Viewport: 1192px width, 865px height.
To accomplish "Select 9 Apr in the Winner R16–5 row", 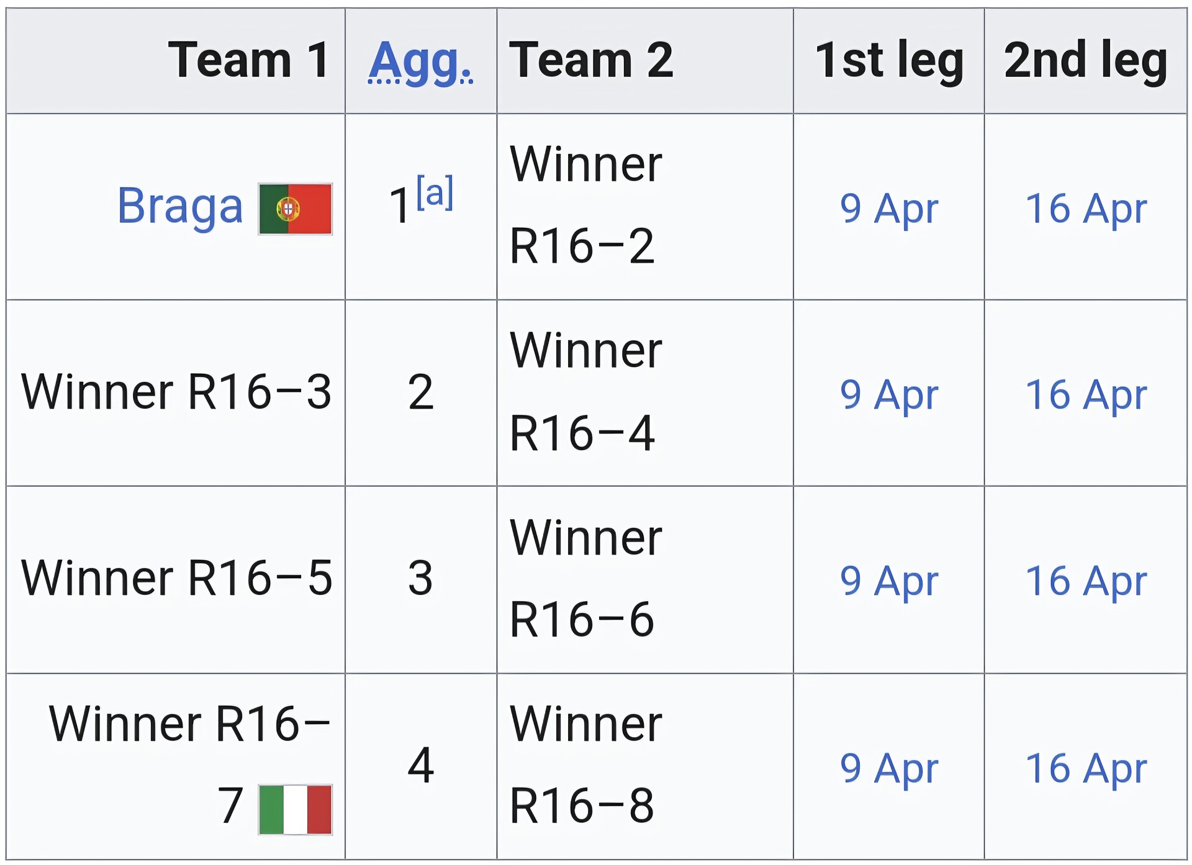I will pyautogui.click(x=888, y=581).
